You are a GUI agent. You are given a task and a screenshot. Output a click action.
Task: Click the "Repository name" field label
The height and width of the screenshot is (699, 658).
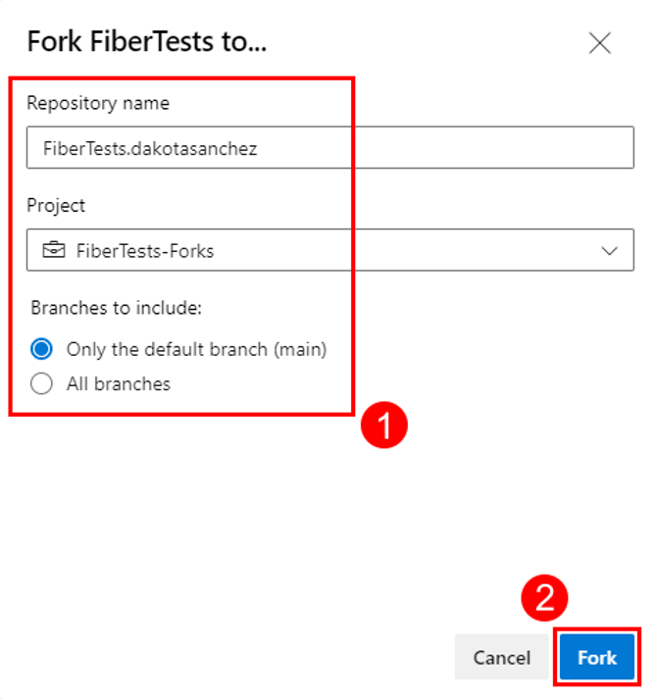[98, 103]
